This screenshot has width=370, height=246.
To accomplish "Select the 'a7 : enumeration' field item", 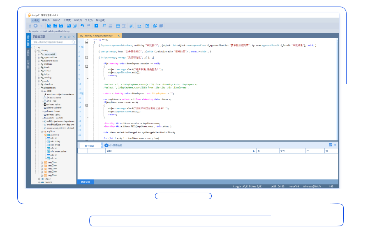I will [x=58, y=152].
